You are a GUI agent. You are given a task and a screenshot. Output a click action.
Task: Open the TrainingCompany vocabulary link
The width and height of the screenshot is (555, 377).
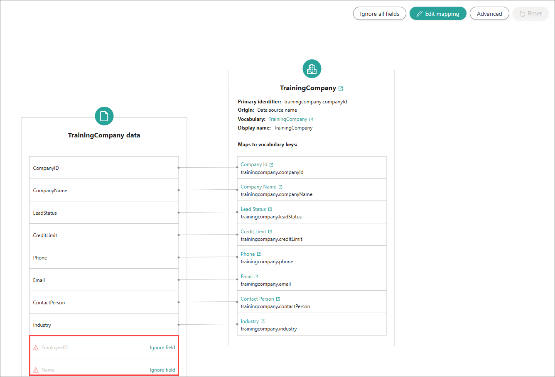coord(288,119)
